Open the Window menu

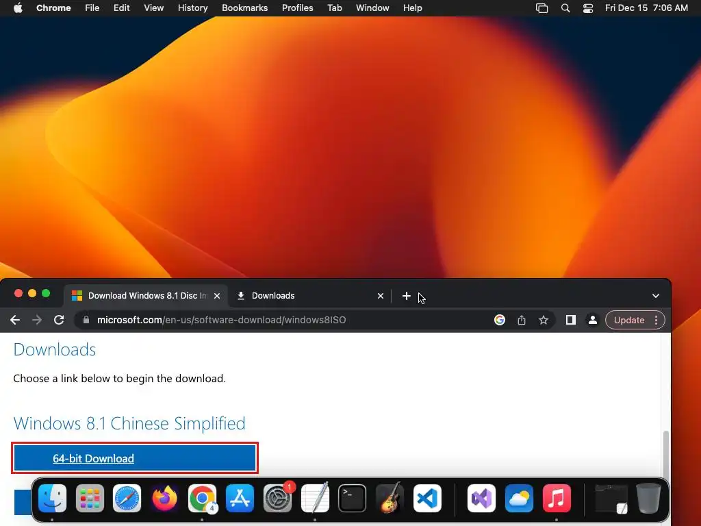(372, 8)
